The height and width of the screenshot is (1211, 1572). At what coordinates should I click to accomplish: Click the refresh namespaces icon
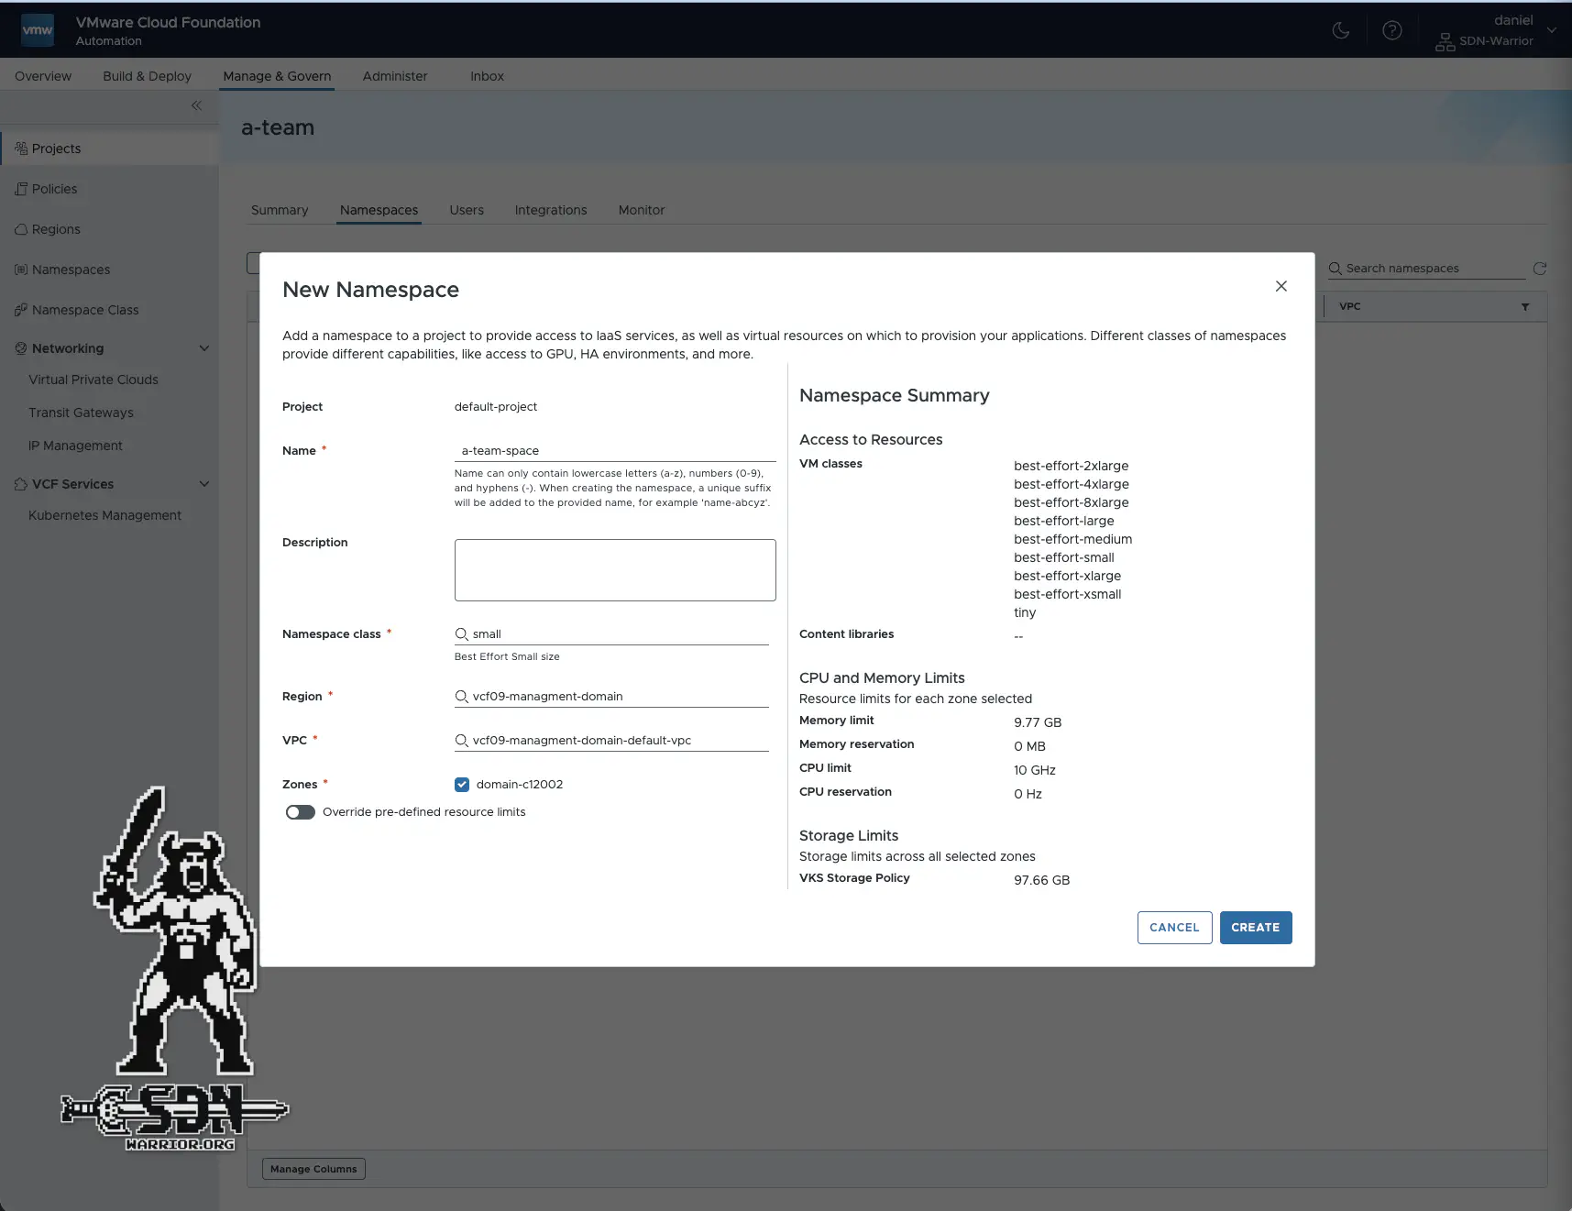(x=1540, y=269)
